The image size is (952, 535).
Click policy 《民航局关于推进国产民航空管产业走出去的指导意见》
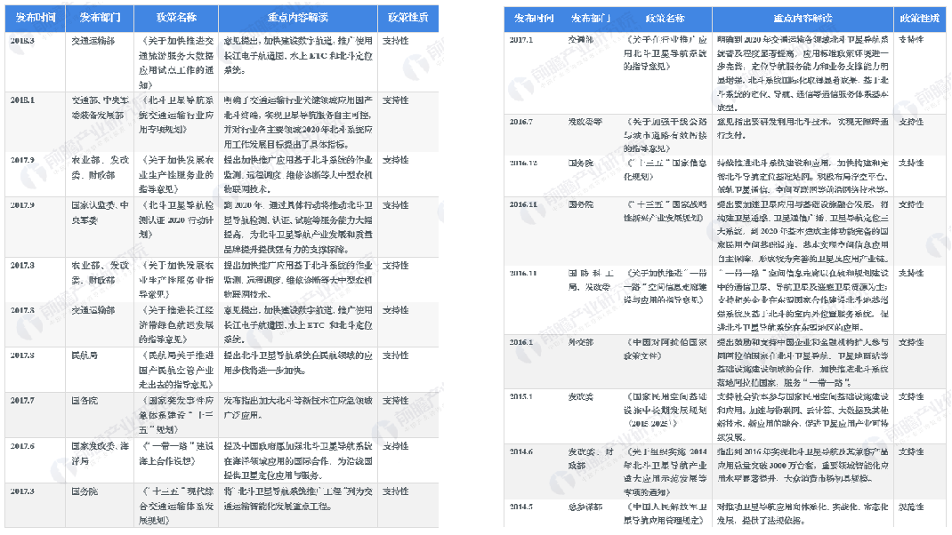[x=176, y=370]
